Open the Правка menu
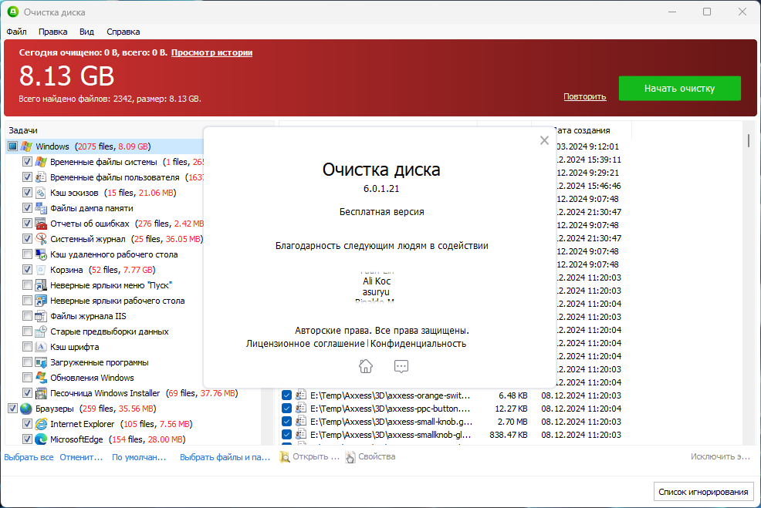761x508 pixels. coord(53,32)
